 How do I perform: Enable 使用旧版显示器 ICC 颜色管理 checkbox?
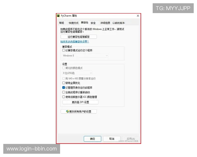[x=64, y=97]
